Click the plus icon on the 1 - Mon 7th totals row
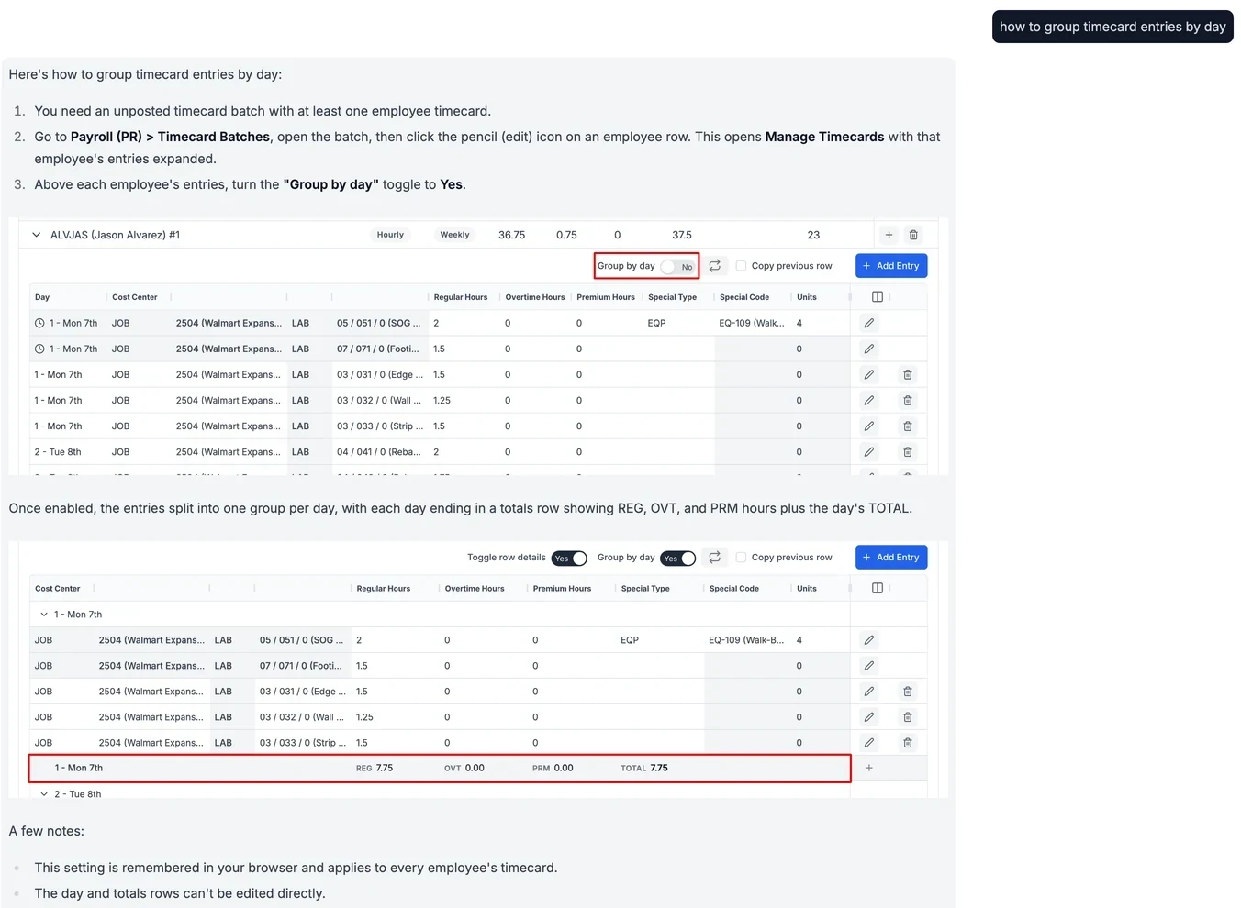Image resolution: width=1241 pixels, height=908 pixels. 869,769
